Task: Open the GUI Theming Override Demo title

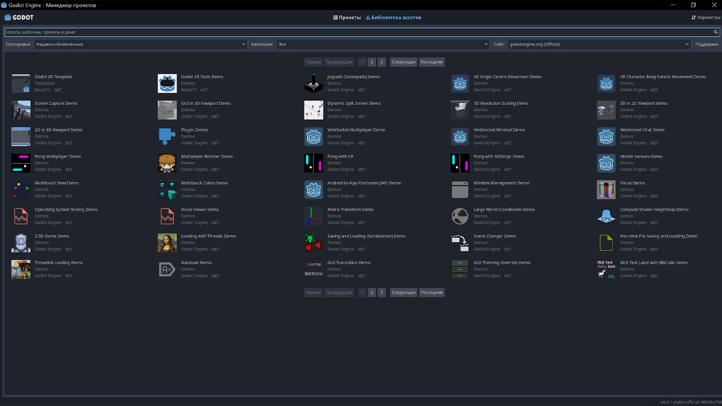Action: (x=502, y=263)
